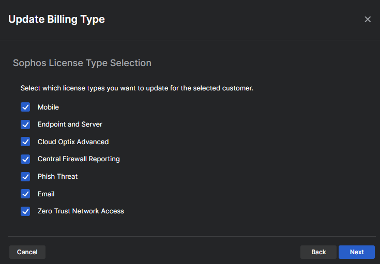Toggle the Zero Trust Network Access checkbox
The height and width of the screenshot is (264, 380).
point(25,211)
